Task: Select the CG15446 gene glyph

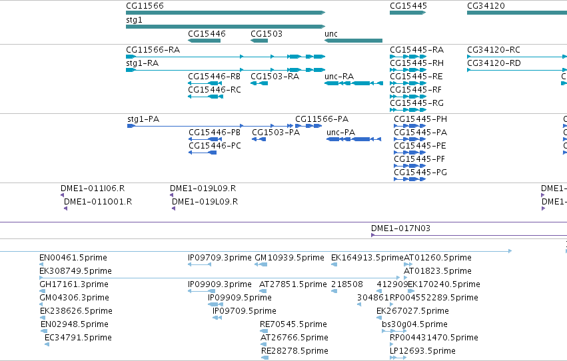Action: [205, 41]
